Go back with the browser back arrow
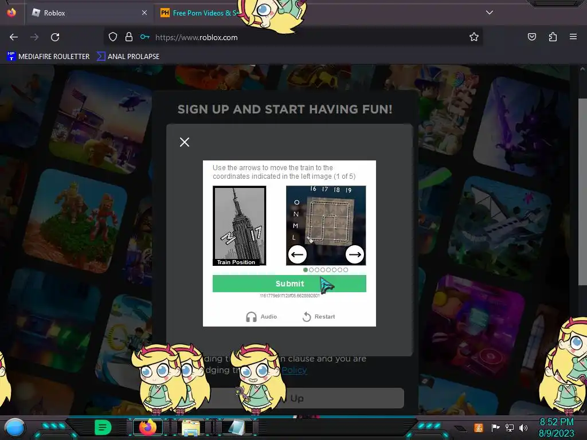The width and height of the screenshot is (587, 440). click(x=14, y=37)
